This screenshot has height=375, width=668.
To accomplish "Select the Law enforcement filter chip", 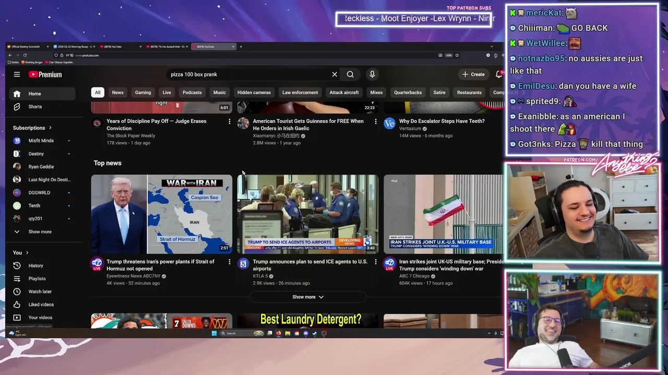I will pyautogui.click(x=300, y=93).
